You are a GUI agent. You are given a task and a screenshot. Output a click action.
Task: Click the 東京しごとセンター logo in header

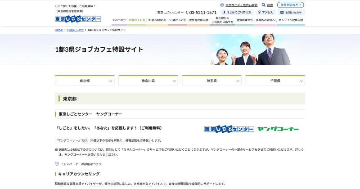[78, 19]
